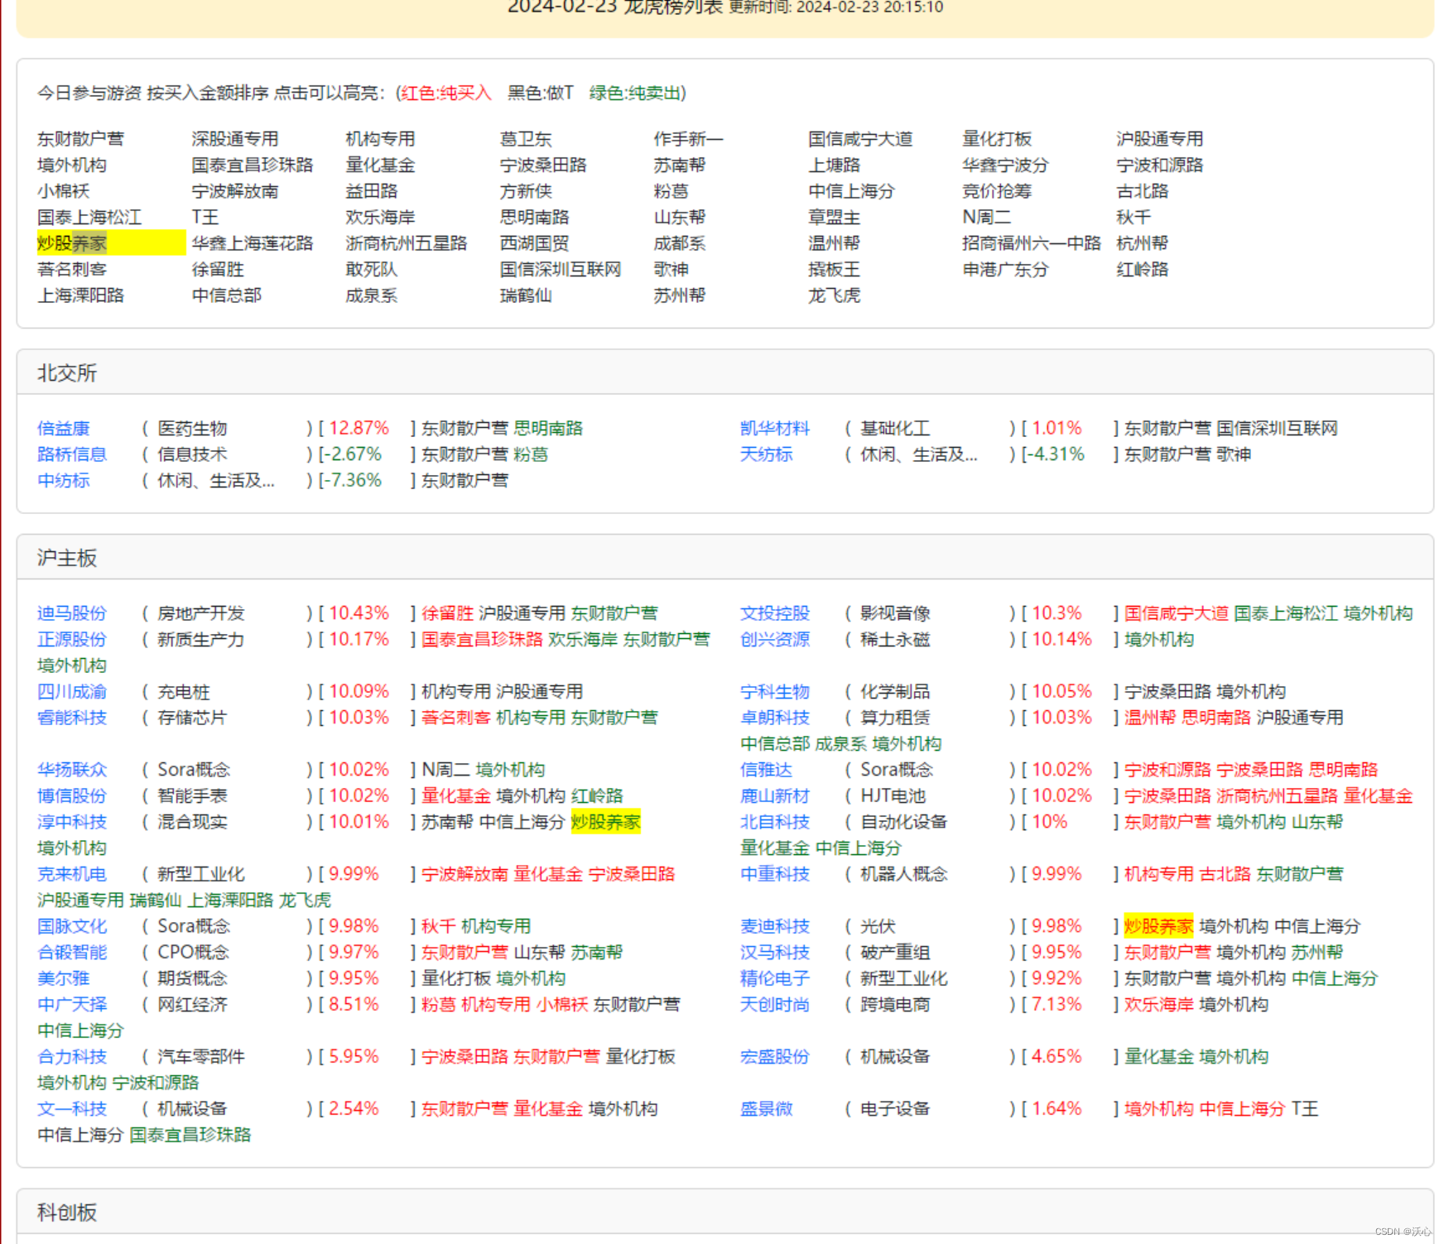Open stock 卓朗科技
Image resolution: width=1444 pixels, height=1244 pixels.
(x=775, y=718)
